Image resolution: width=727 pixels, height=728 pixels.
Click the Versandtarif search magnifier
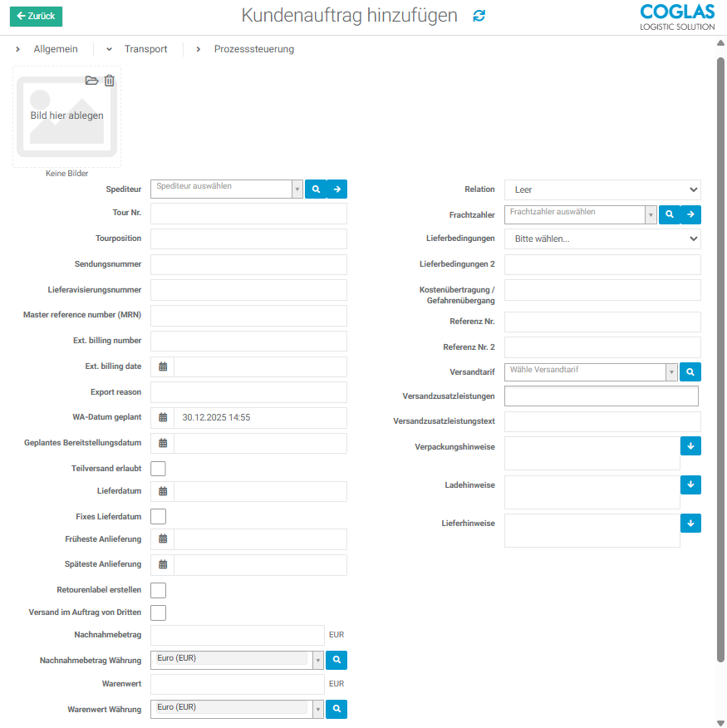coord(690,371)
